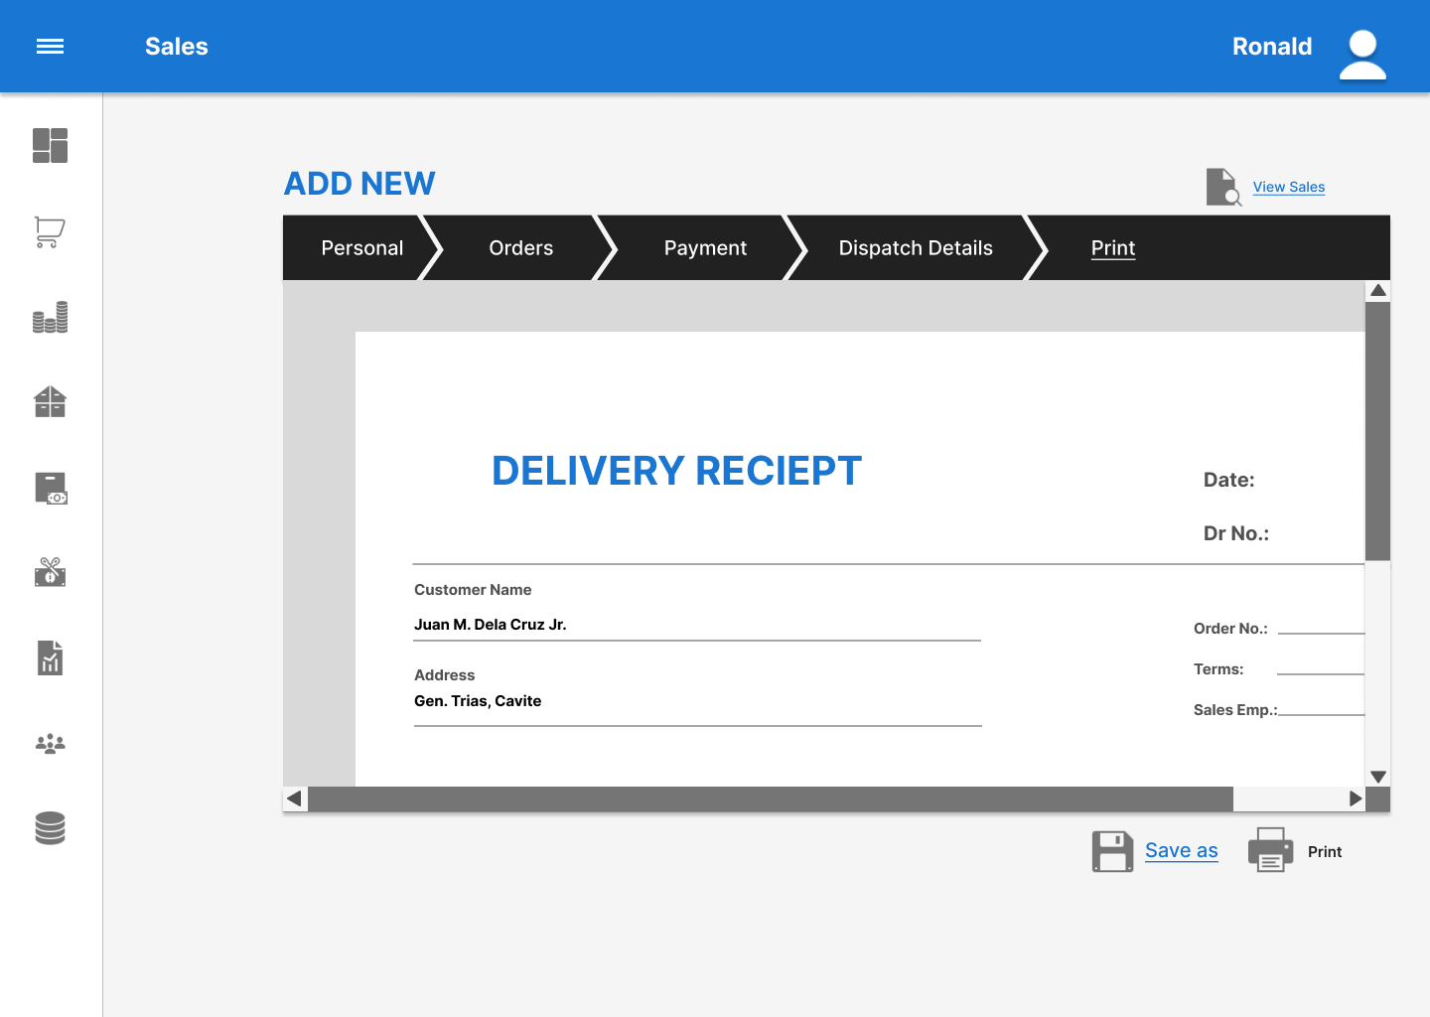Click the Address label
Screen dimensions: 1430x1017
click(445, 675)
